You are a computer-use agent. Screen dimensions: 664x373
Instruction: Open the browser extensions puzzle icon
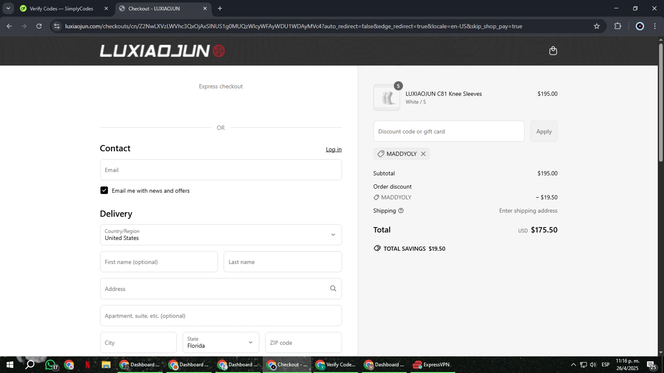[x=618, y=26]
